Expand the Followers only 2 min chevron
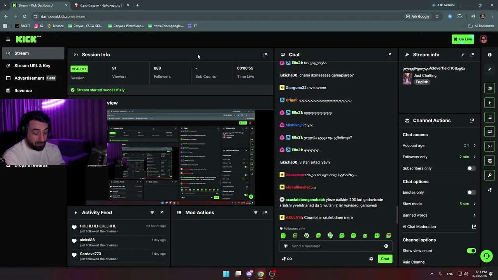The height and width of the screenshot is (280, 498). (x=474, y=157)
